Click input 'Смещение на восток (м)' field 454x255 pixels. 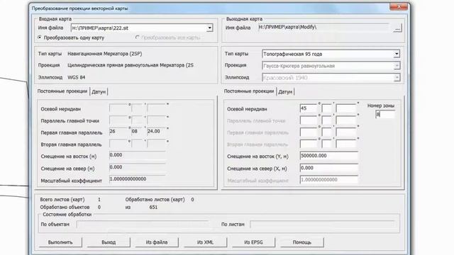click(137, 155)
